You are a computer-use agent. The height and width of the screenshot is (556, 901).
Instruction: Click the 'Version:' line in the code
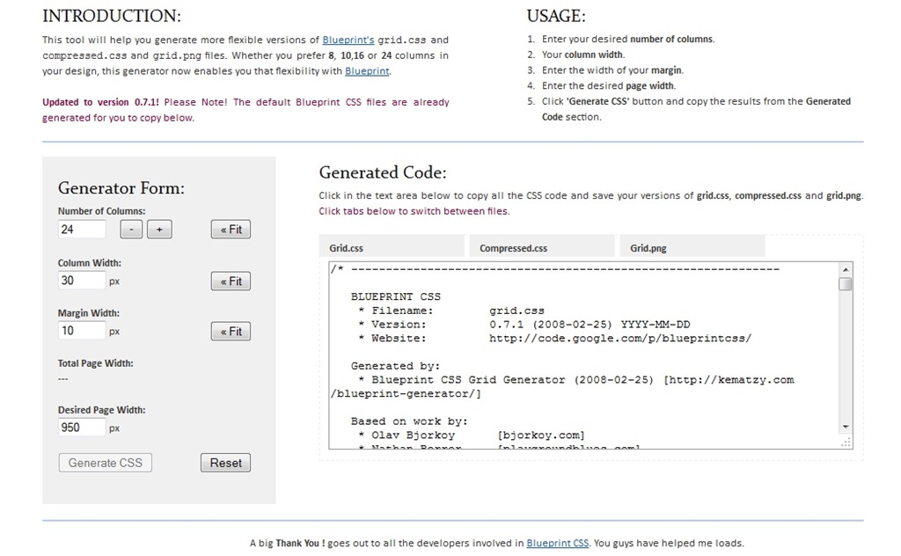pos(524,324)
